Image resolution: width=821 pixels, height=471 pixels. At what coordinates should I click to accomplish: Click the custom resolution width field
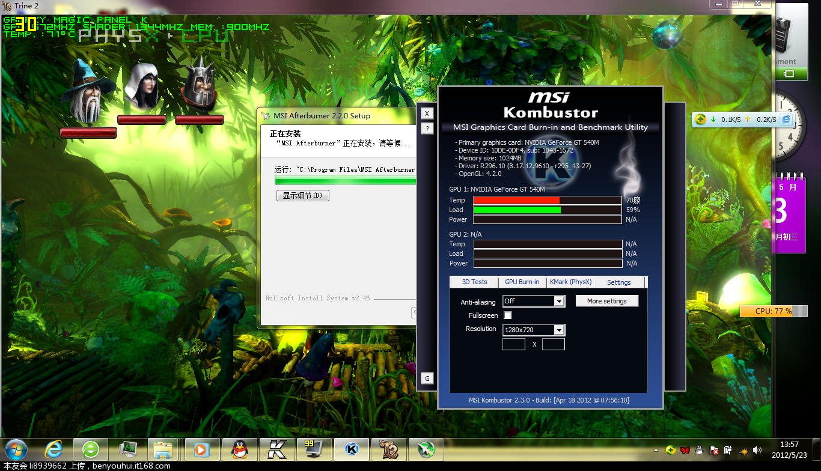point(514,344)
